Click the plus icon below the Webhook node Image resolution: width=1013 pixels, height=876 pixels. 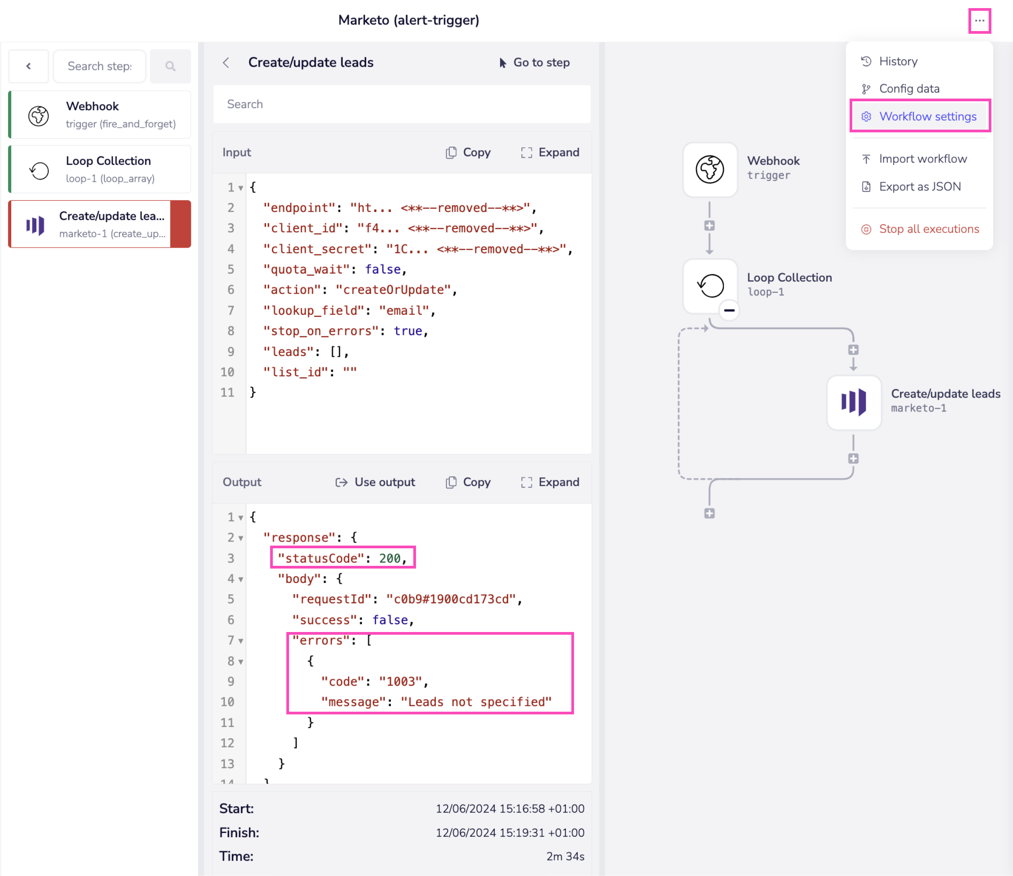pyautogui.click(x=710, y=225)
